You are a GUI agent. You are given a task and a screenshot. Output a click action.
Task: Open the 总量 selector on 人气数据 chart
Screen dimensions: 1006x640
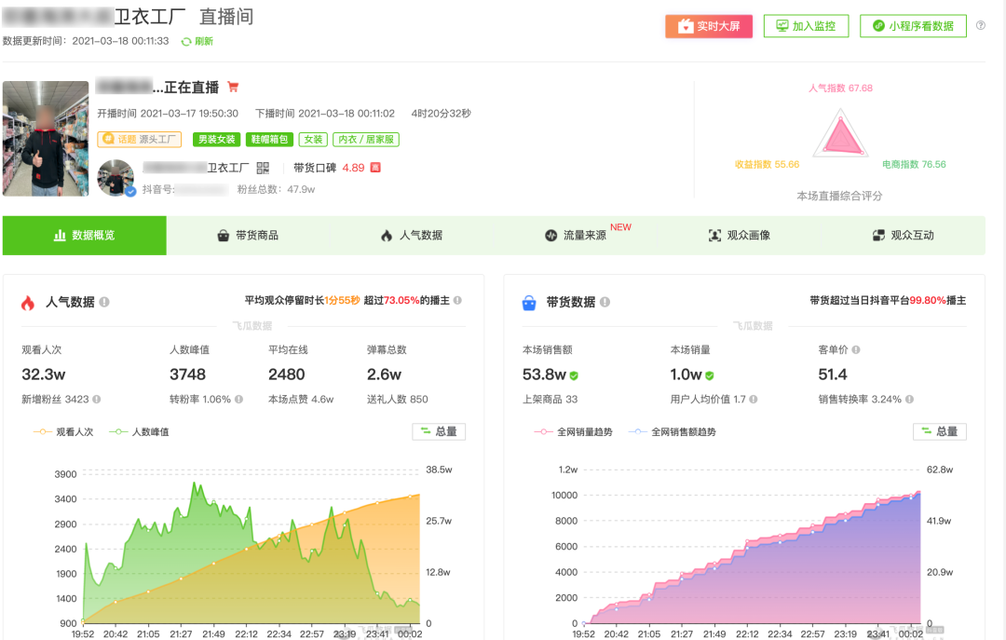coord(438,431)
